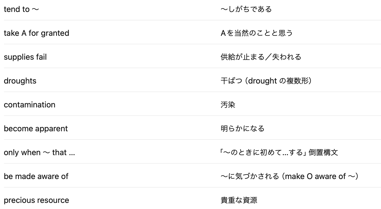Click 'drought' inside the Japanese explanation
This screenshot has height=209, width=381.
(x=263, y=81)
